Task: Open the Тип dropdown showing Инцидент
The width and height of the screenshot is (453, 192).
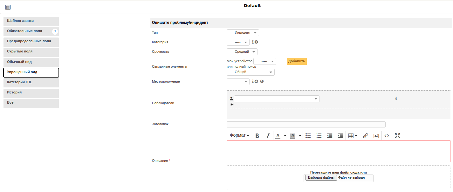Action: [243, 33]
